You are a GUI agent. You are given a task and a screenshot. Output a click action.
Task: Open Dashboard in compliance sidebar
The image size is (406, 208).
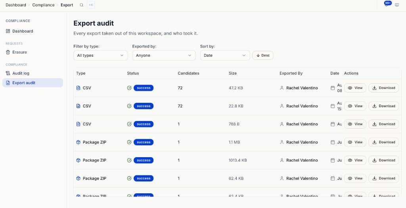point(33,31)
